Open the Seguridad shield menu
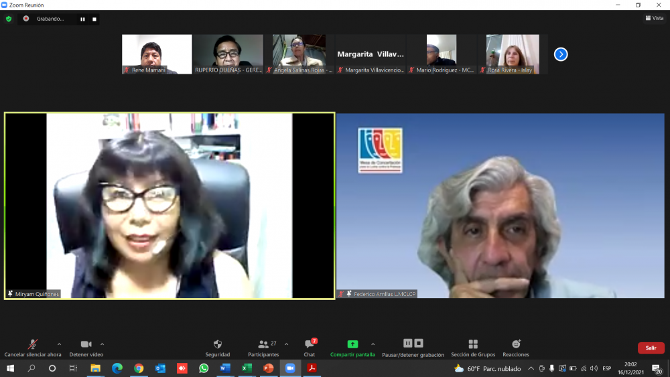Image resolution: width=670 pixels, height=377 pixels. pyautogui.click(x=218, y=344)
